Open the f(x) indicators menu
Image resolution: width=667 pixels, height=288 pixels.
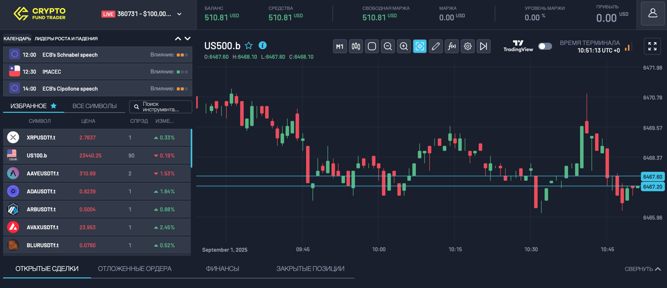point(451,46)
